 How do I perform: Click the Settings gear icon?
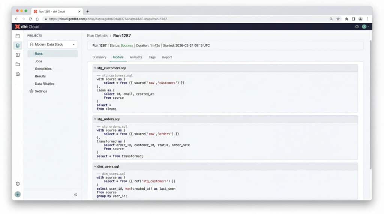click(x=31, y=91)
